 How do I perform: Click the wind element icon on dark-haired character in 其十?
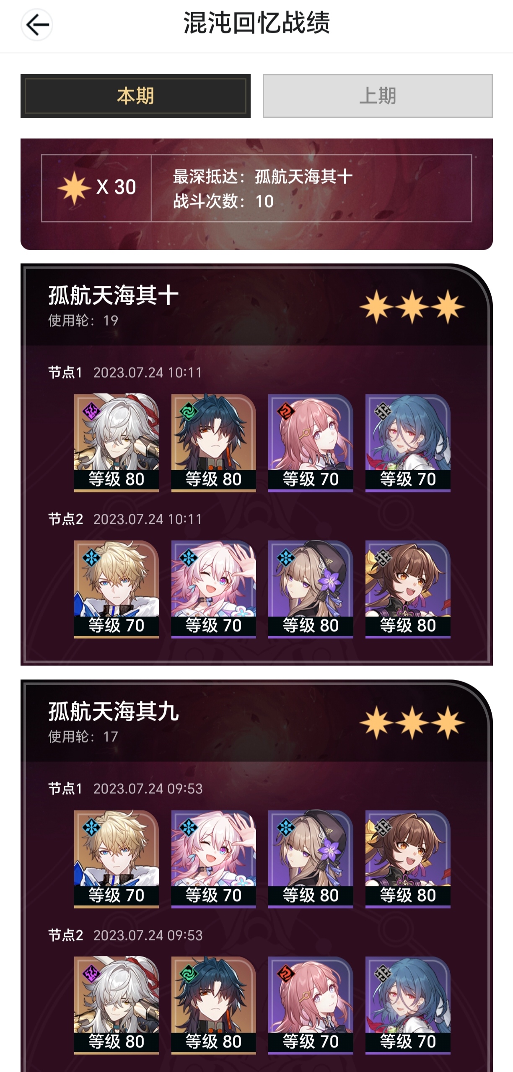188,411
